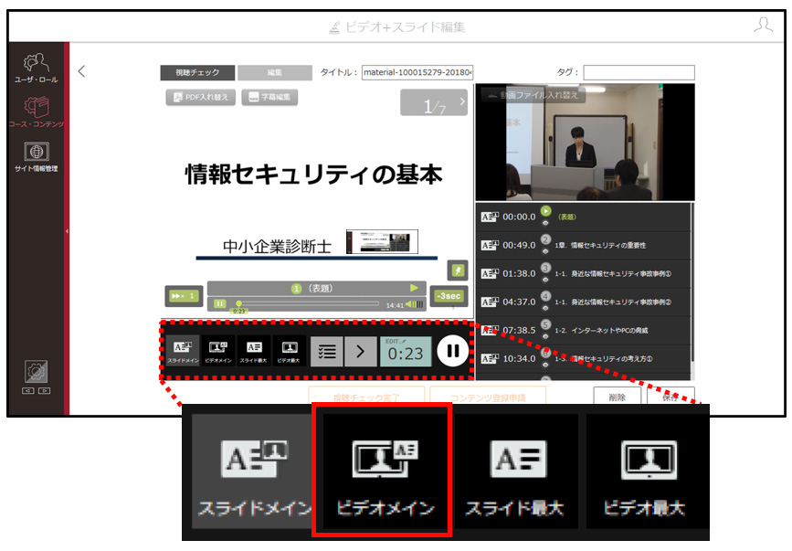792x551 pixels.
Task: Click the green seek handle at 0:23
Action: click(x=239, y=303)
